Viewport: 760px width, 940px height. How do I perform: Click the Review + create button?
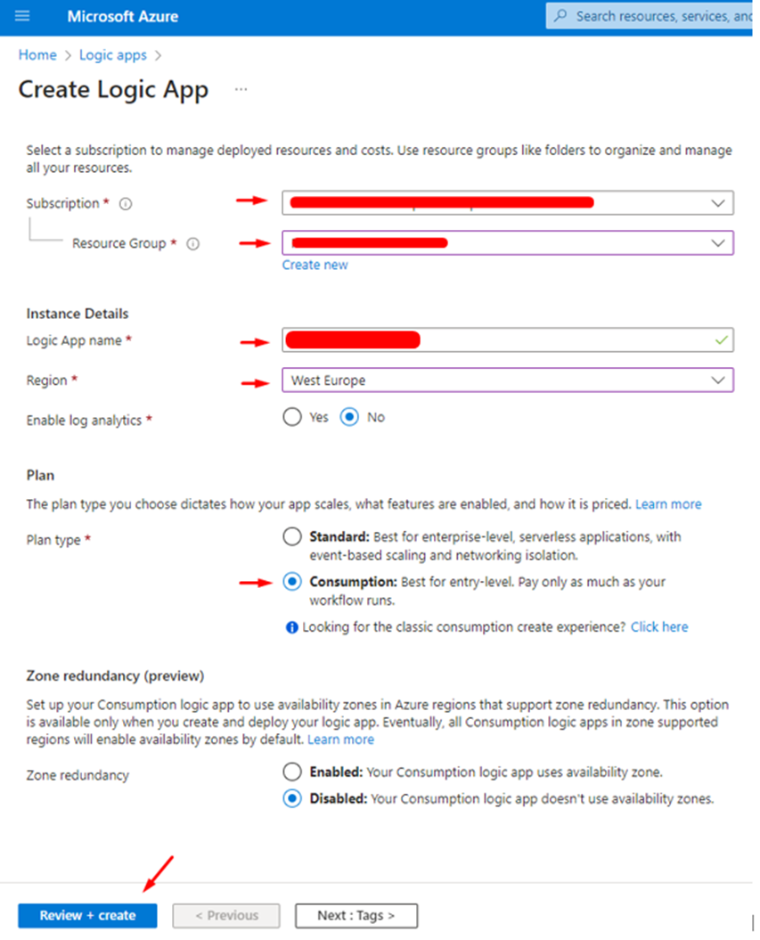tap(87, 915)
